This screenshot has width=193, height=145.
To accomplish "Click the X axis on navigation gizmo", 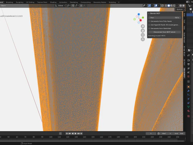I will (x=140, y=20).
